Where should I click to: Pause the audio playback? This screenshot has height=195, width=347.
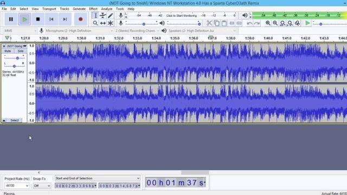11,19
